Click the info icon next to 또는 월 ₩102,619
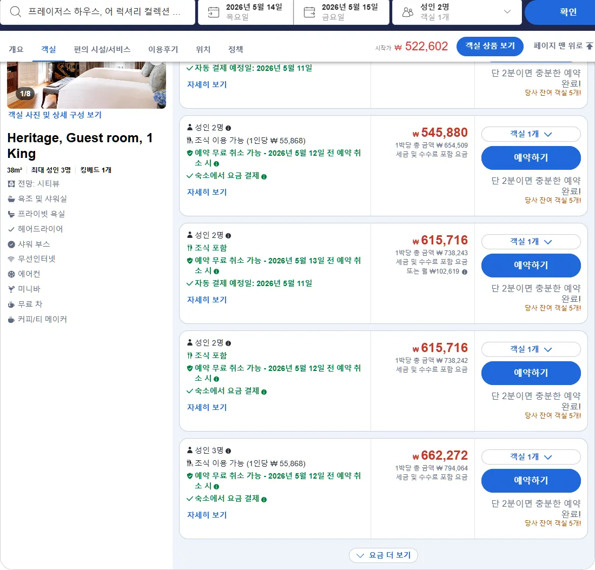 coord(465,271)
